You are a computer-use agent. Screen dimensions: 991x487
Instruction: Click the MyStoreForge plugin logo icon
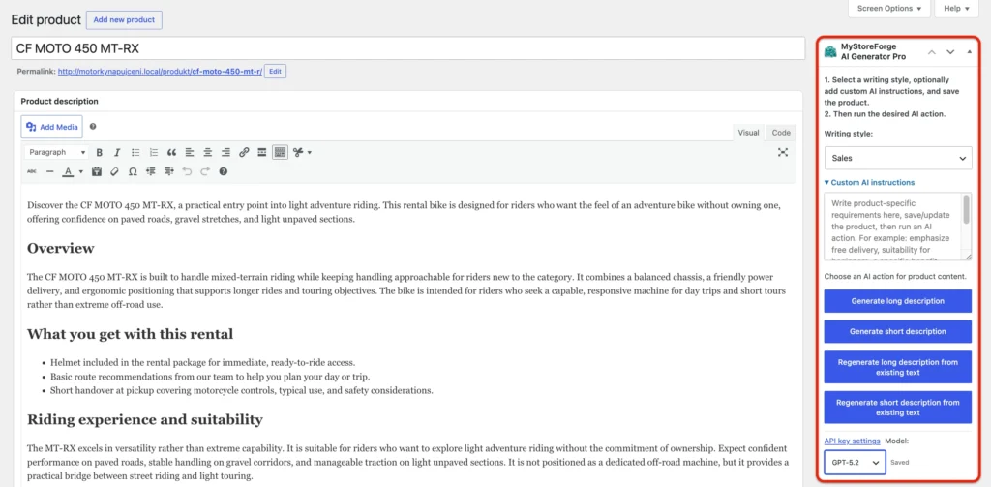click(x=830, y=52)
